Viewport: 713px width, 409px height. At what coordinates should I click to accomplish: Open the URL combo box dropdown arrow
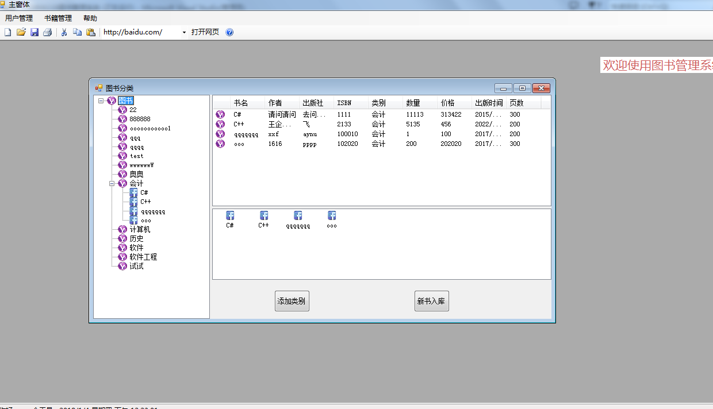pyautogui.click(x=184, y=32)
